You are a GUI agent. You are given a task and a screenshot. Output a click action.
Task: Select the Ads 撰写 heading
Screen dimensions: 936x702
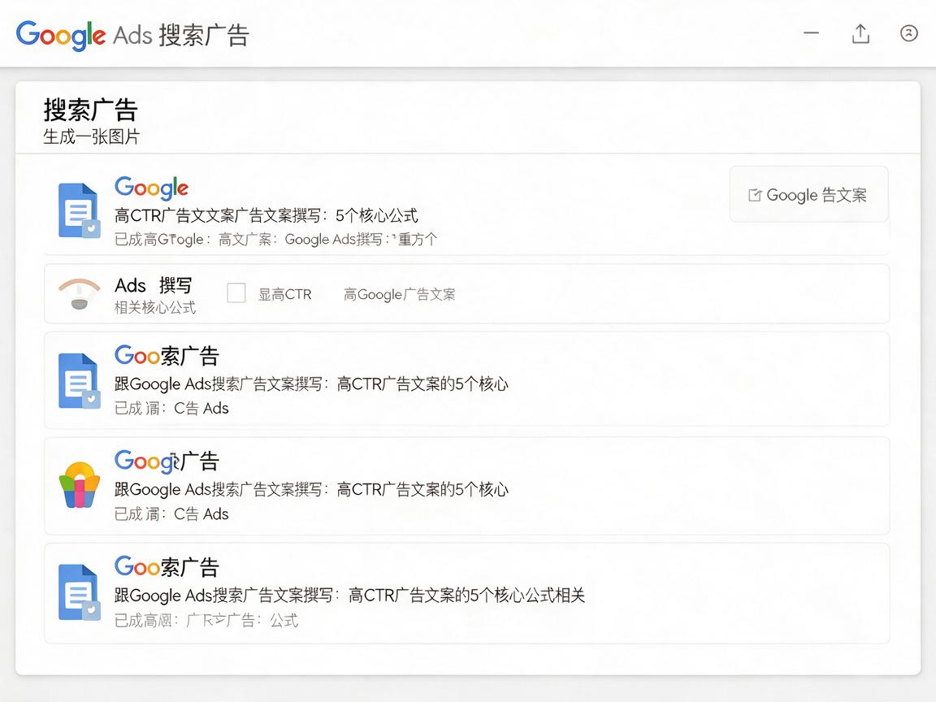click(x=153, y=285)
